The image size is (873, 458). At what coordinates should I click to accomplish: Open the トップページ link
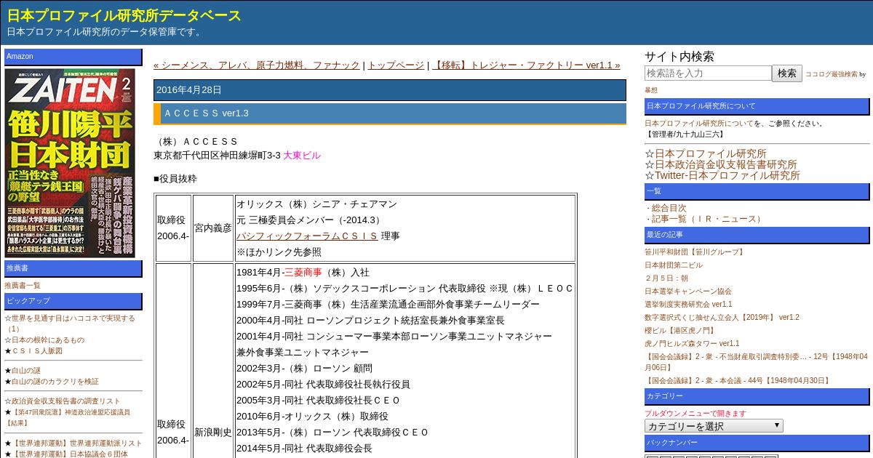click(396, 65)
